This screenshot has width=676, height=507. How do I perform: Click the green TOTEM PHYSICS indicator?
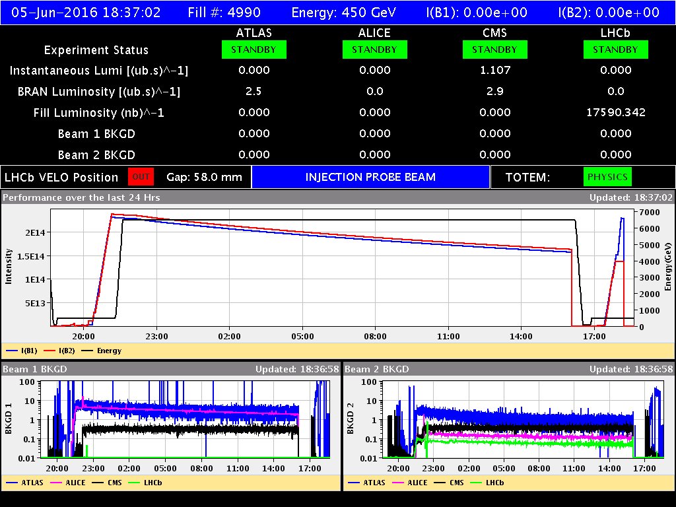click(x=607, y=177)
